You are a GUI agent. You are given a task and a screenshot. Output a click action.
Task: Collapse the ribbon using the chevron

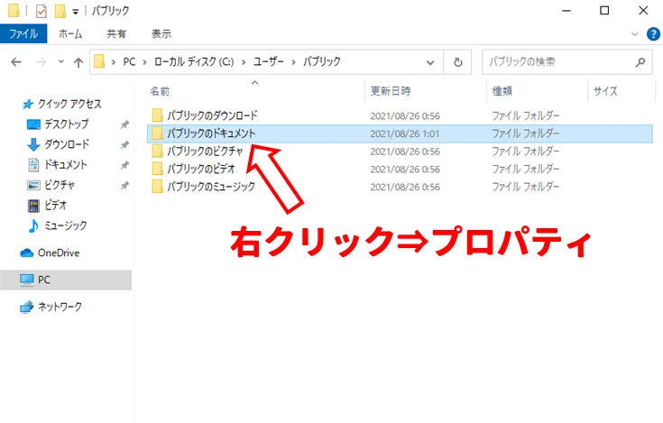tap(635, 33)
